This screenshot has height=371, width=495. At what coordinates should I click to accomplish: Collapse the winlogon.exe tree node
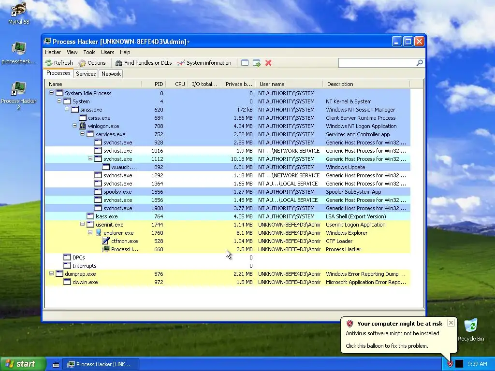[74, 126]
